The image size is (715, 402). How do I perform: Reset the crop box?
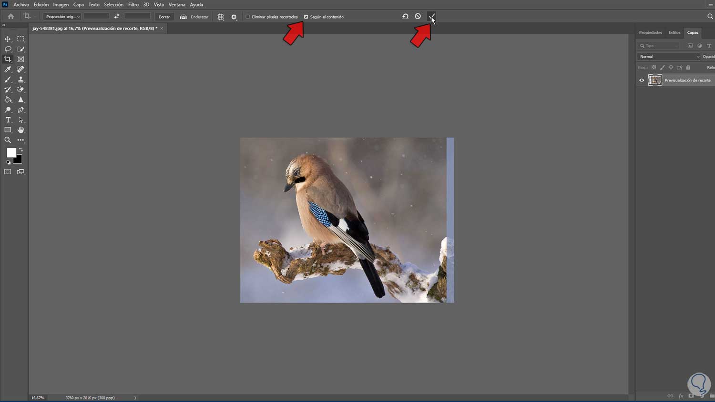[x=405, y=16]
